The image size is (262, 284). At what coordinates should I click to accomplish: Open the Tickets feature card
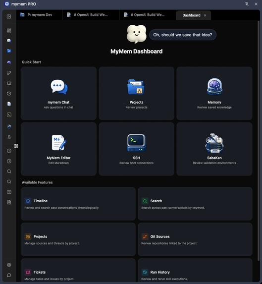click(x=78, y=270)
